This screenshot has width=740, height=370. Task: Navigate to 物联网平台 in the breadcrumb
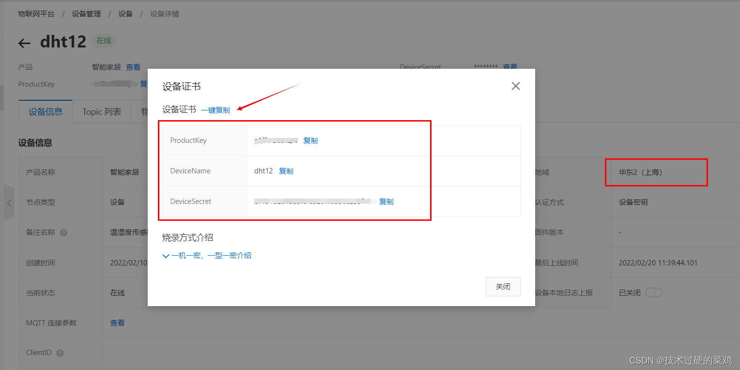pyautogui.click(x=36, y=14)
